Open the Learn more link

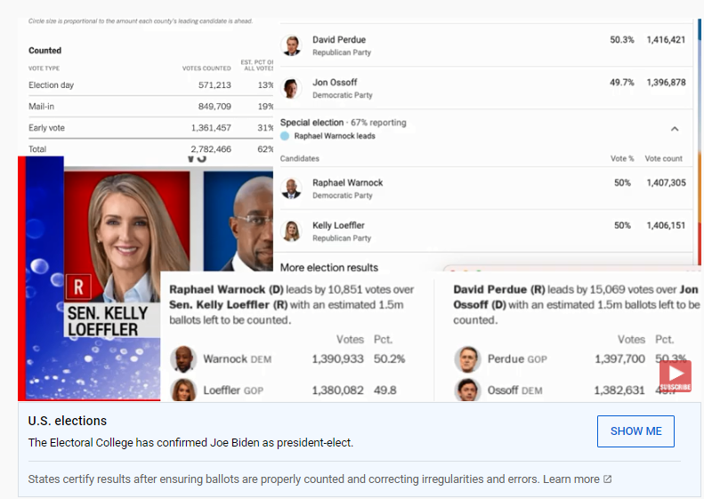coord(570,479)
